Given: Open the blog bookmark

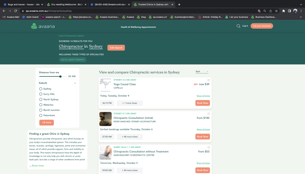Looking at the screenshot, I should tap(142, 17).
